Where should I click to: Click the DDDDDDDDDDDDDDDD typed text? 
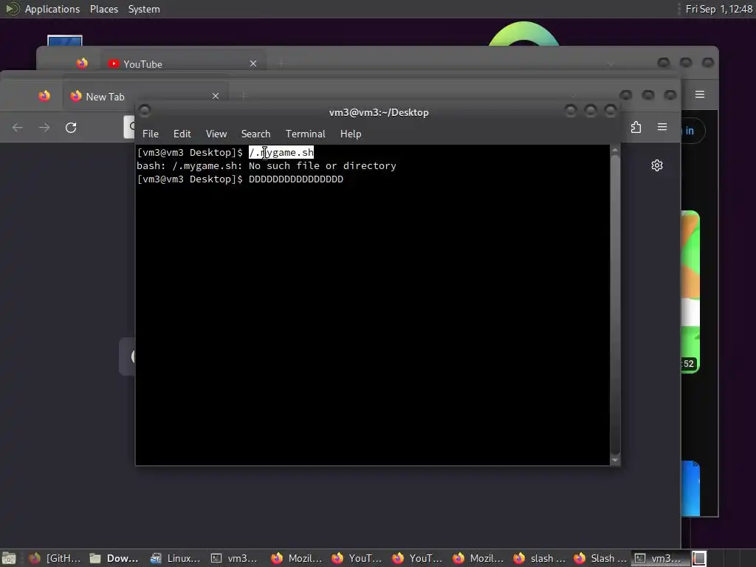click(296, 179)
